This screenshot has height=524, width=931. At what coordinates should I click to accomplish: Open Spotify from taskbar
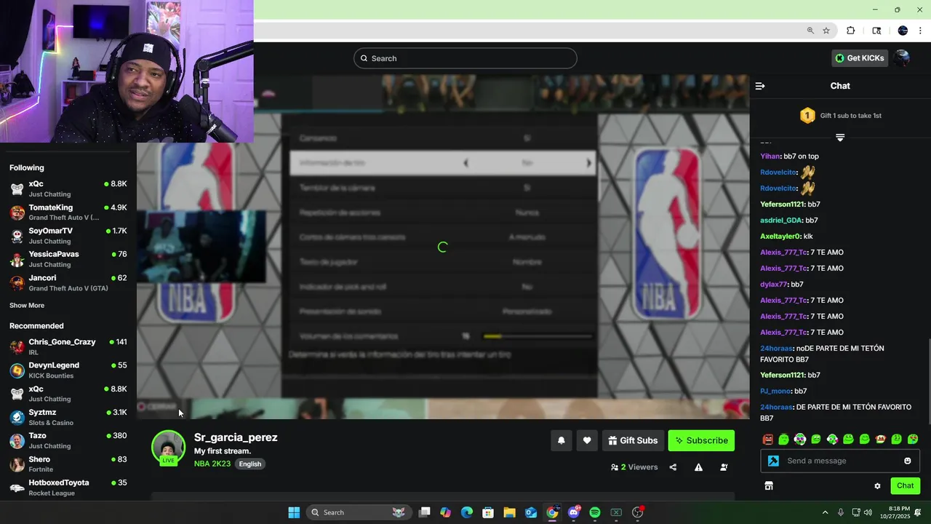[595, 512]
